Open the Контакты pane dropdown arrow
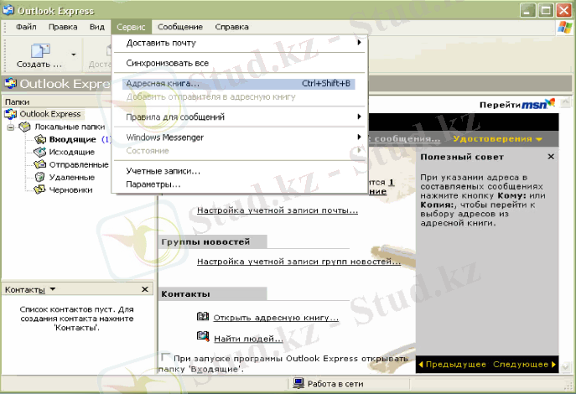 tap(52, 289)
